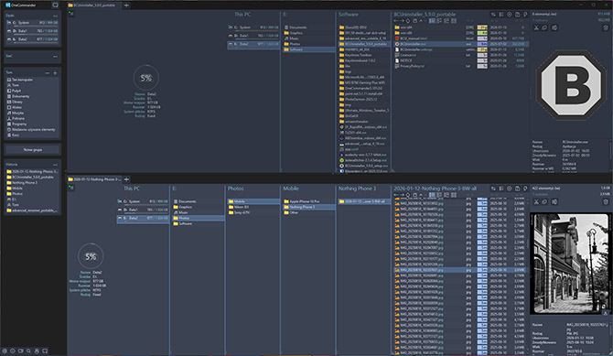Go up one folder in bottom pane
The image size is (613, 356).
(421, 194)
